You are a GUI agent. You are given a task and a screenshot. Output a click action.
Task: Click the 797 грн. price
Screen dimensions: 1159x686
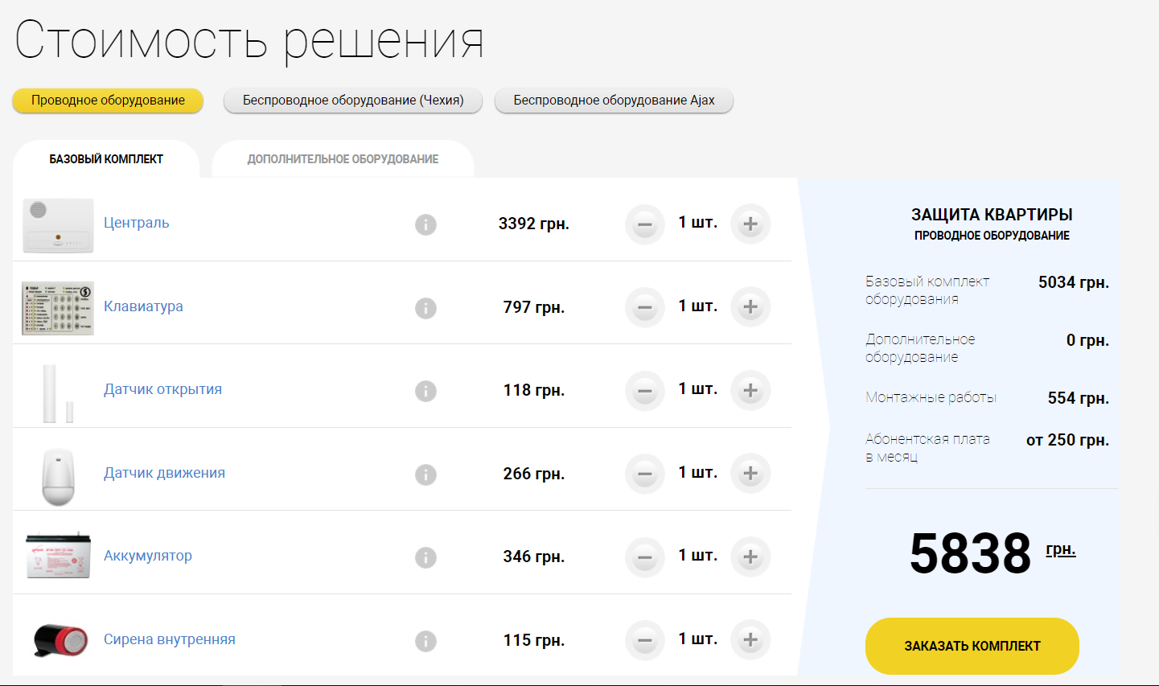coord(534,307)
